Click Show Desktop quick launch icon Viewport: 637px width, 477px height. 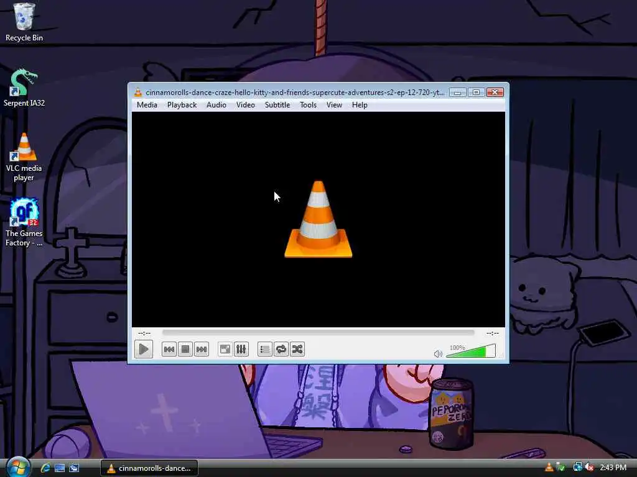60,468
